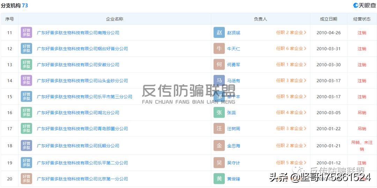Screen dimensions: 377x188
Task: Select the 吊销 status in 湖北分公司 row
Action: click(362, 112)
